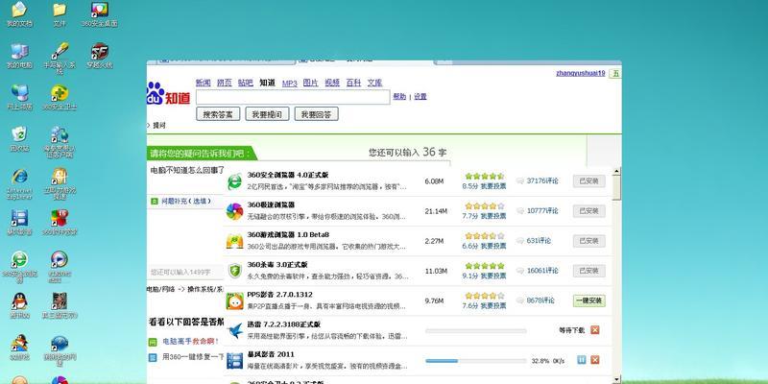Open the 新闻 tab on Baidu

point(203,83)
